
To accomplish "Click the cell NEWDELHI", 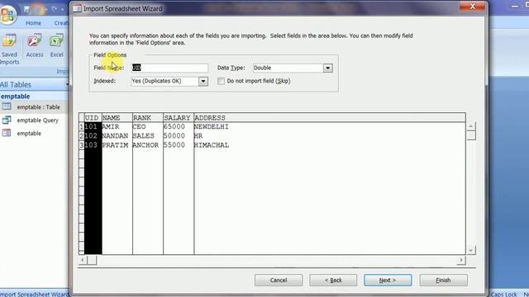I will (212, 127).
